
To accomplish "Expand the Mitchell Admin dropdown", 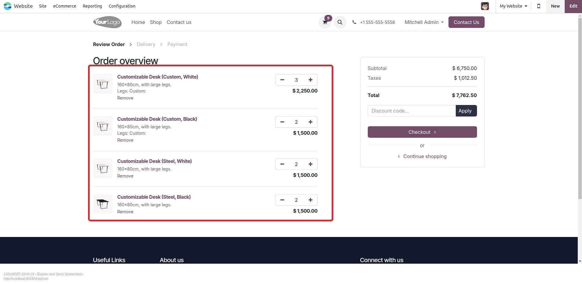I will (424, 22).
